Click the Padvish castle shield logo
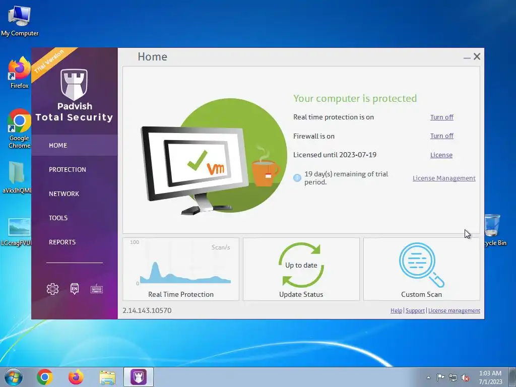The width and height of the screenshot is (516, 387). (x=74, y=85)
